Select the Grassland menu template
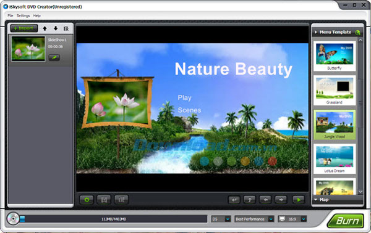This screenshot has width=371, height=233. (x=335, y=91)
